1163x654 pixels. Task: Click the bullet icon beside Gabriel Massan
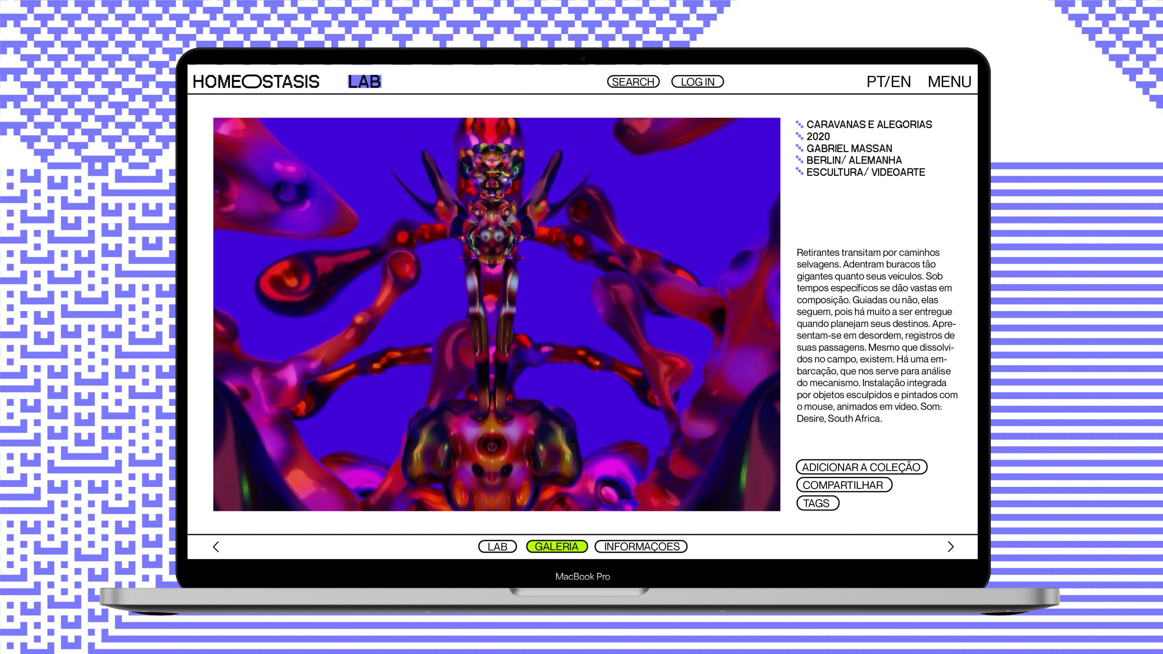click(x=800, y=148)
